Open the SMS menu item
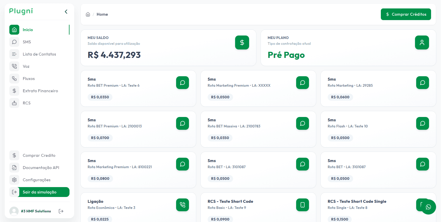Screen dimensions: 441x222 27,42
